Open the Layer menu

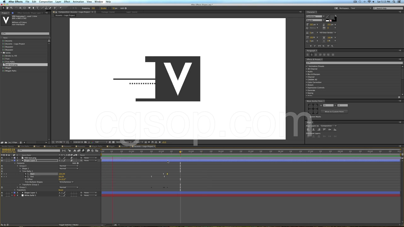pyautogui.click(x=58, y=2)
